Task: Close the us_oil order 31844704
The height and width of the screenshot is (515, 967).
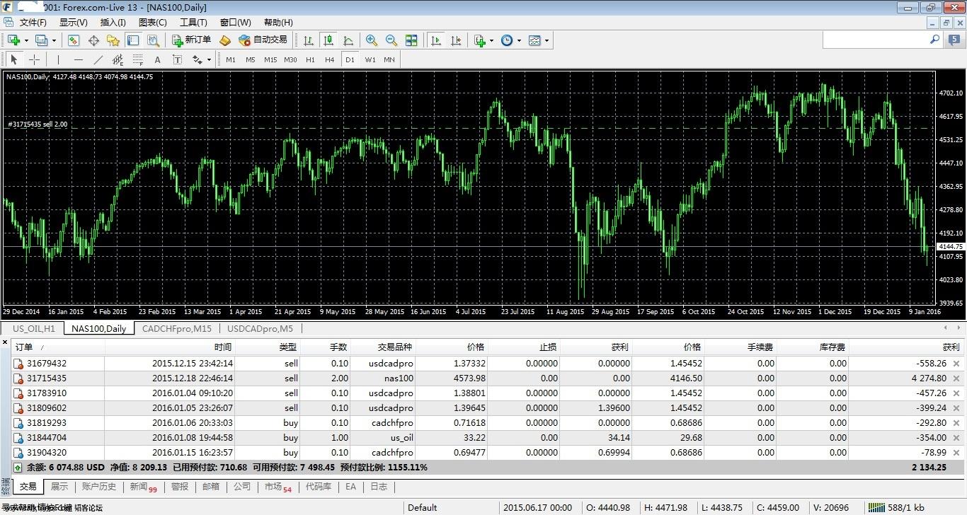Action: 956,438
